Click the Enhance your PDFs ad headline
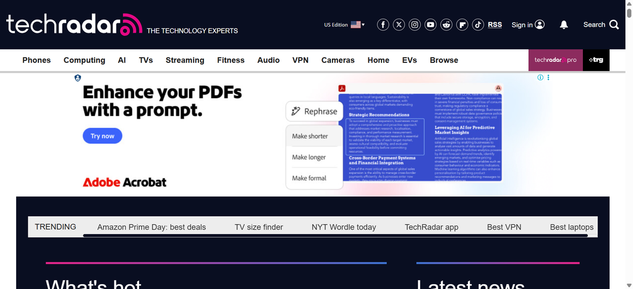The height and width of the screenshot is (289, 633). (x=163, y=101)
